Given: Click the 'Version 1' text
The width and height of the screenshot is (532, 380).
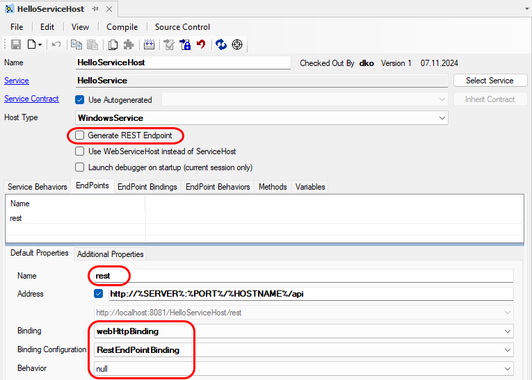Looking at the screenshot, I should pos(396,63).
